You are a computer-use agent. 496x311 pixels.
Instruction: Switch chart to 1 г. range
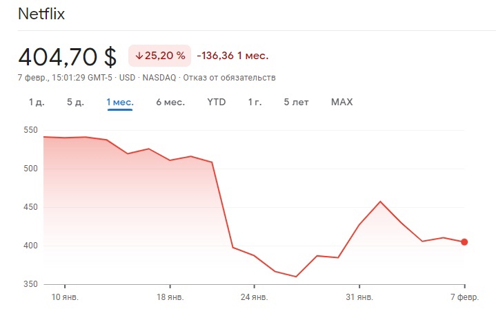point(255,103)
